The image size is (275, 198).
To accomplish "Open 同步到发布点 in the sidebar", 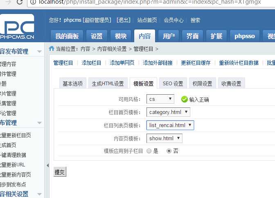I will click(x=13, y=184).
